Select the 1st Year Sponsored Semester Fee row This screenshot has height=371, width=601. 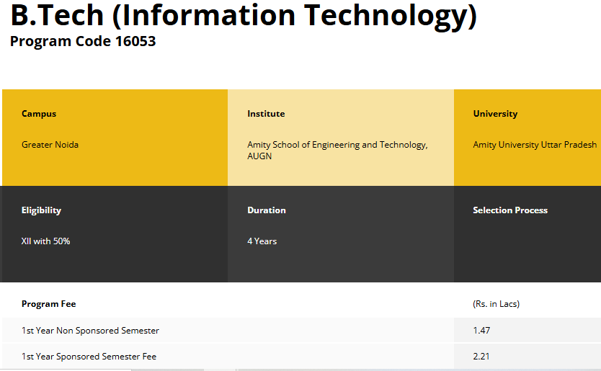pos(89,357)
